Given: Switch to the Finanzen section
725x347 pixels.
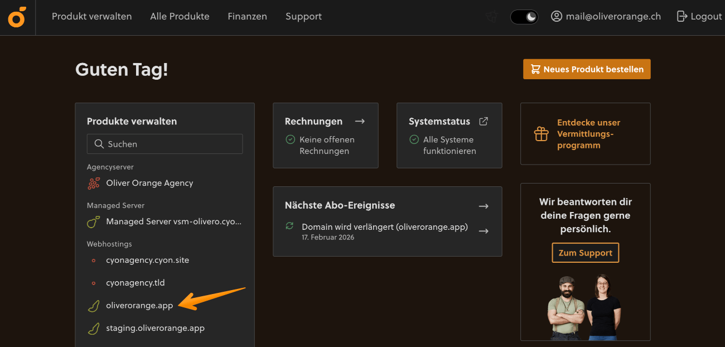Looking at the screenshot, I should coord(247,17).
